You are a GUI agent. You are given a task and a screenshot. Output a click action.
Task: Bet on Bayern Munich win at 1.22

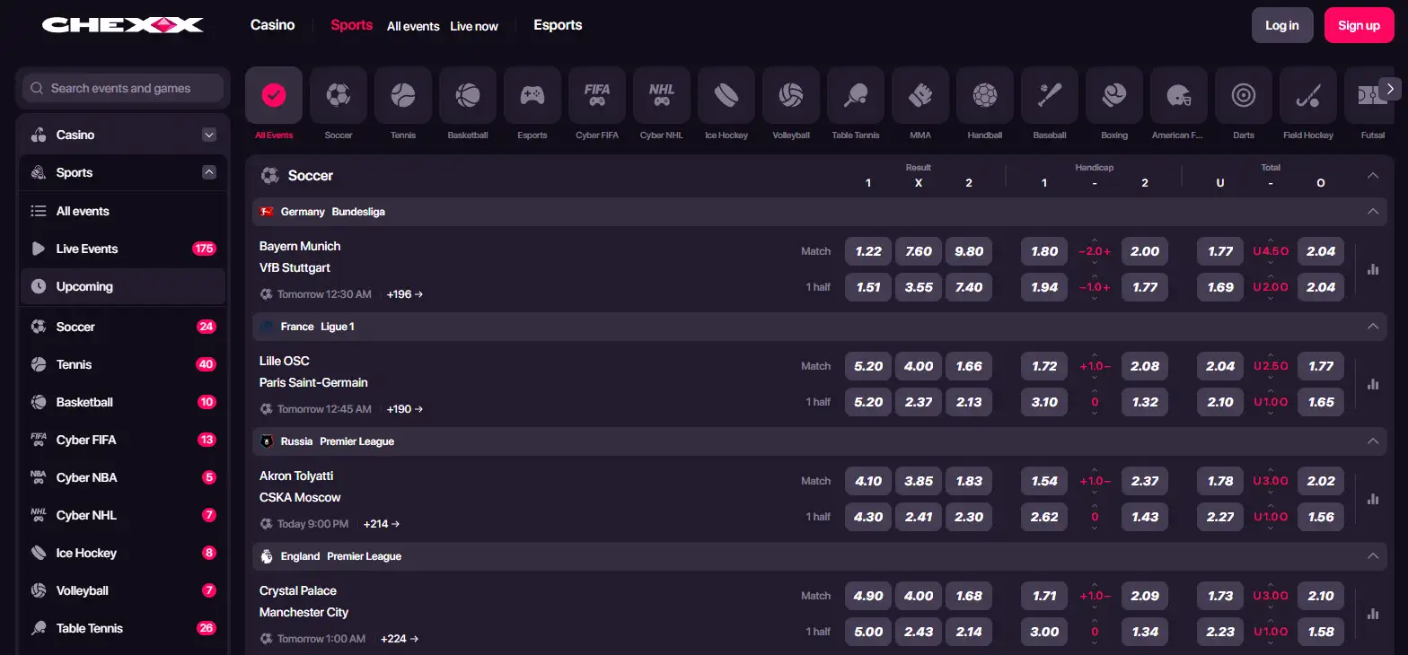(868, 251)
